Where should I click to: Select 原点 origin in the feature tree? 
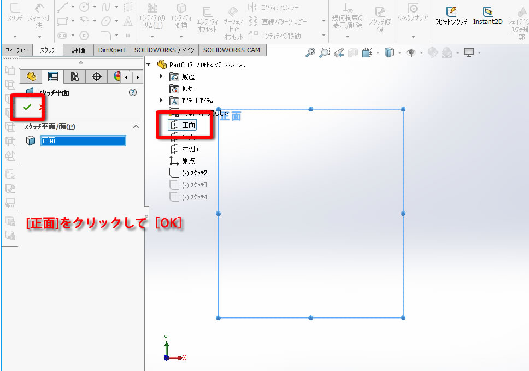click(x=182, y=161)
